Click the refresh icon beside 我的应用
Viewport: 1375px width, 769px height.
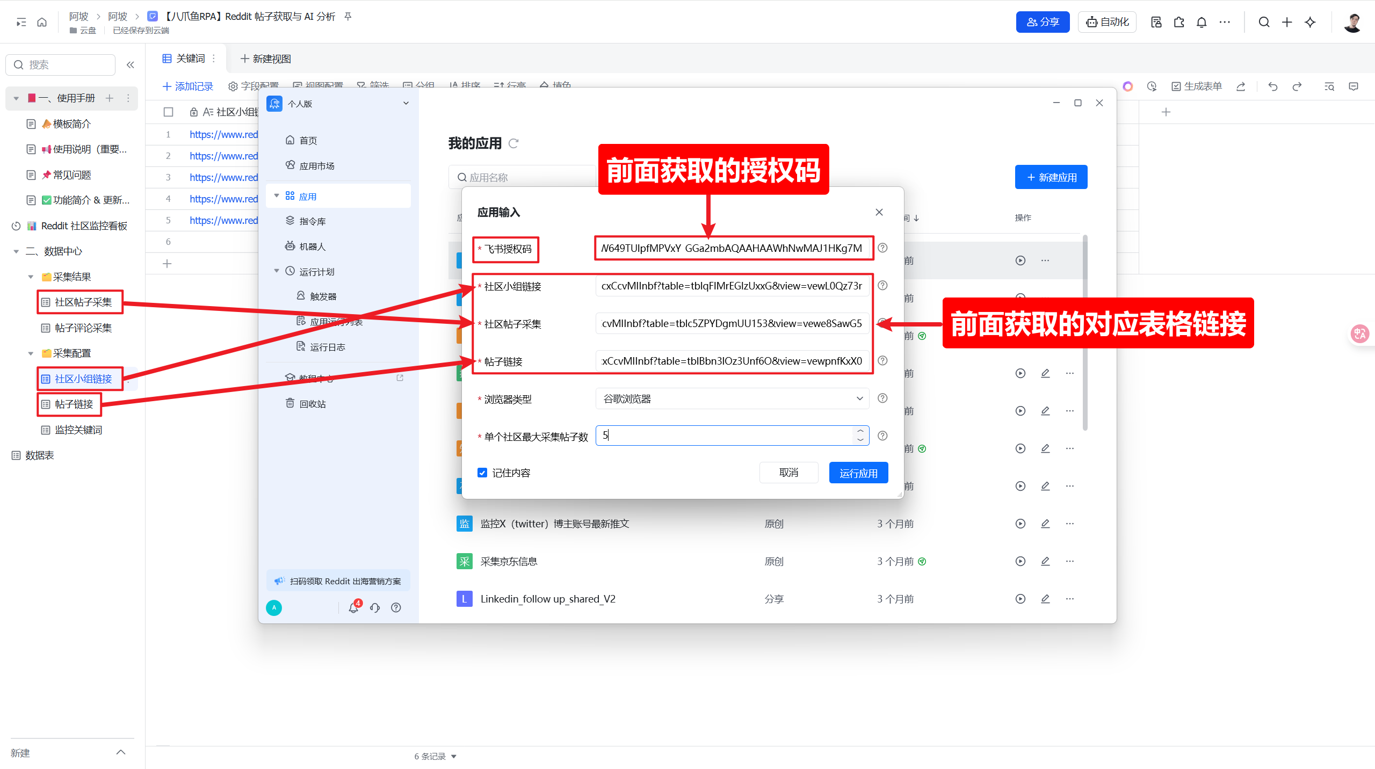(513, 143)
